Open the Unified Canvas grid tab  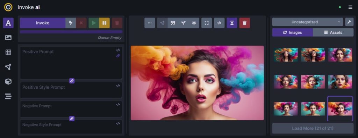8,52
